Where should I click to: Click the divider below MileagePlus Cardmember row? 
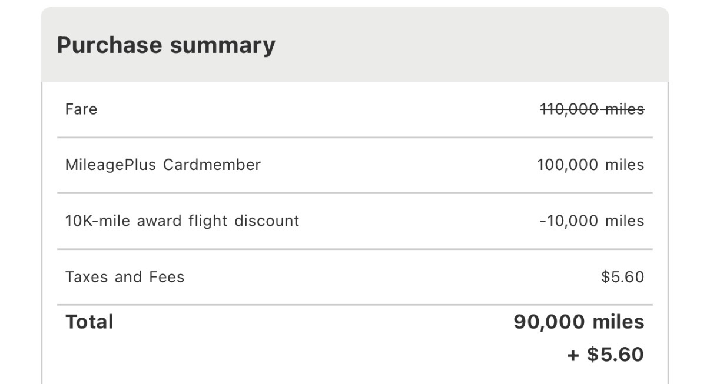354,193
